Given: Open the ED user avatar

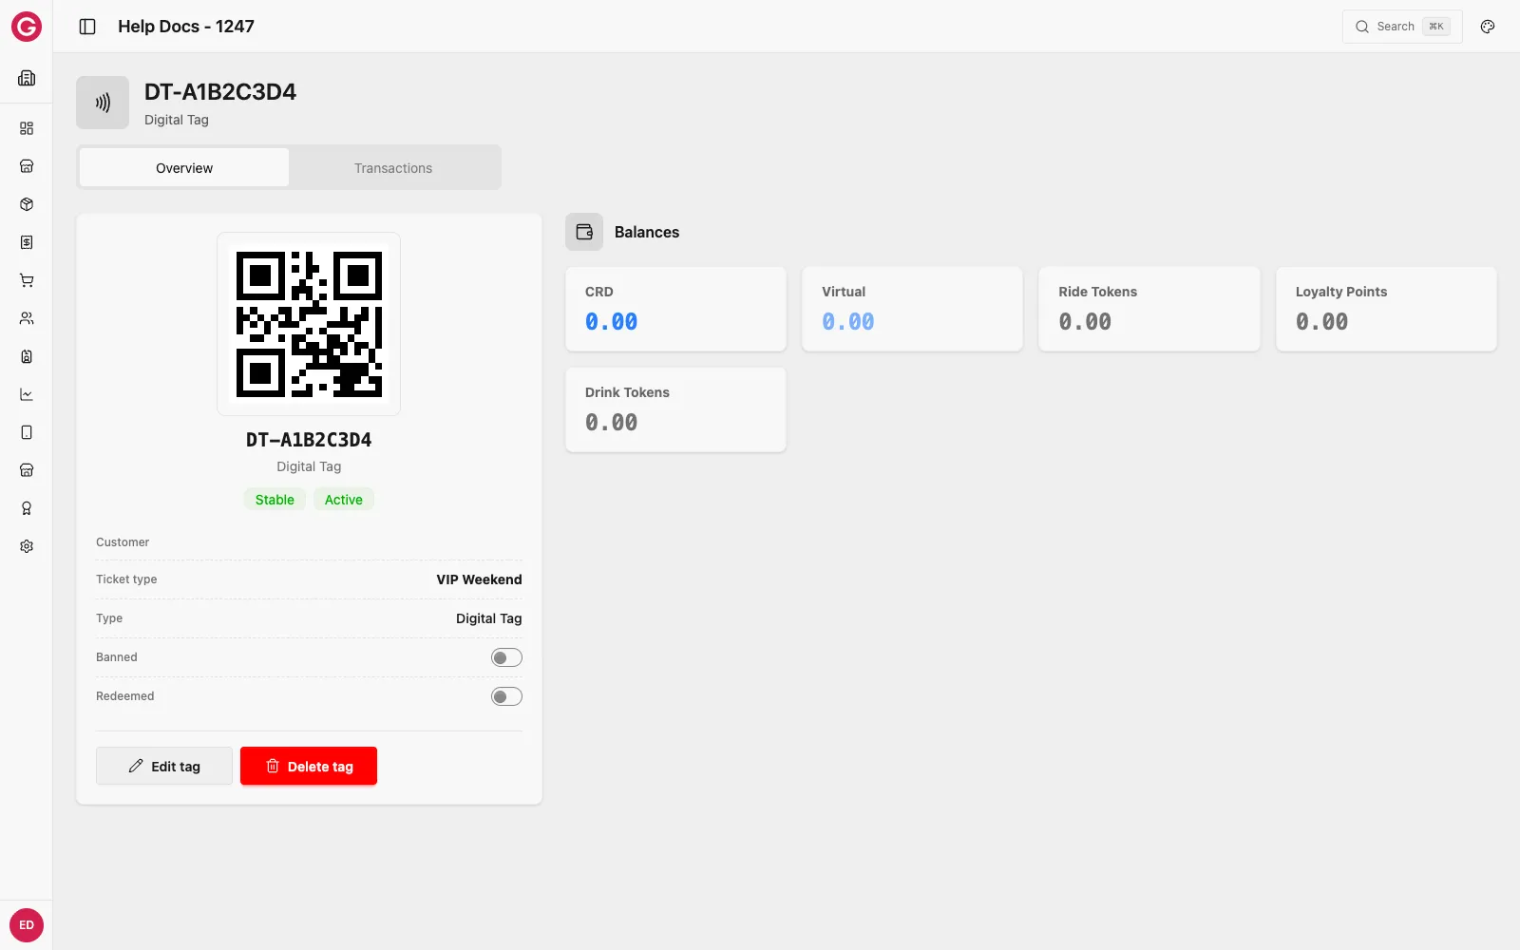Looking at the screenshot, I should 27,924.
